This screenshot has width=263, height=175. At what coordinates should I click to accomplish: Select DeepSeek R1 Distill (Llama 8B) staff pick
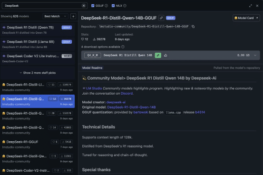(38, 44)
